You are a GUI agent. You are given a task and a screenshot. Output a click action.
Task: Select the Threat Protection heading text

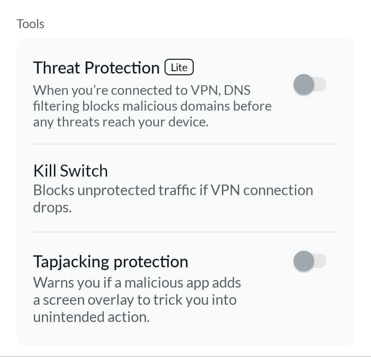(96, 68)
